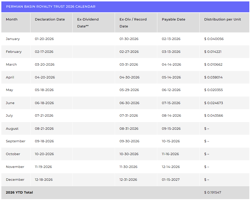Click the Permian Basin Royalty Trust 2026 Calendar title

[51, 7]
